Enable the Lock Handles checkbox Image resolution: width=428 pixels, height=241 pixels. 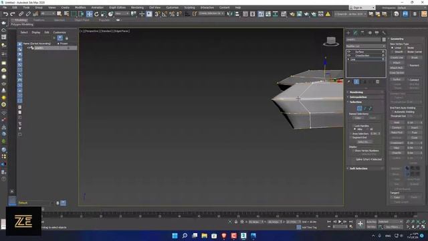(x=353, y=126)
